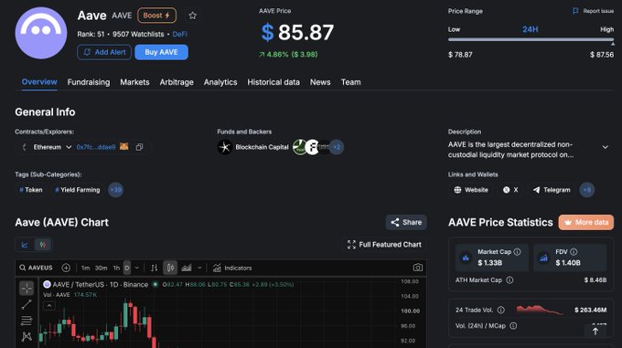Share the Aave chart
622x348 pixels.
coord(406,223)
